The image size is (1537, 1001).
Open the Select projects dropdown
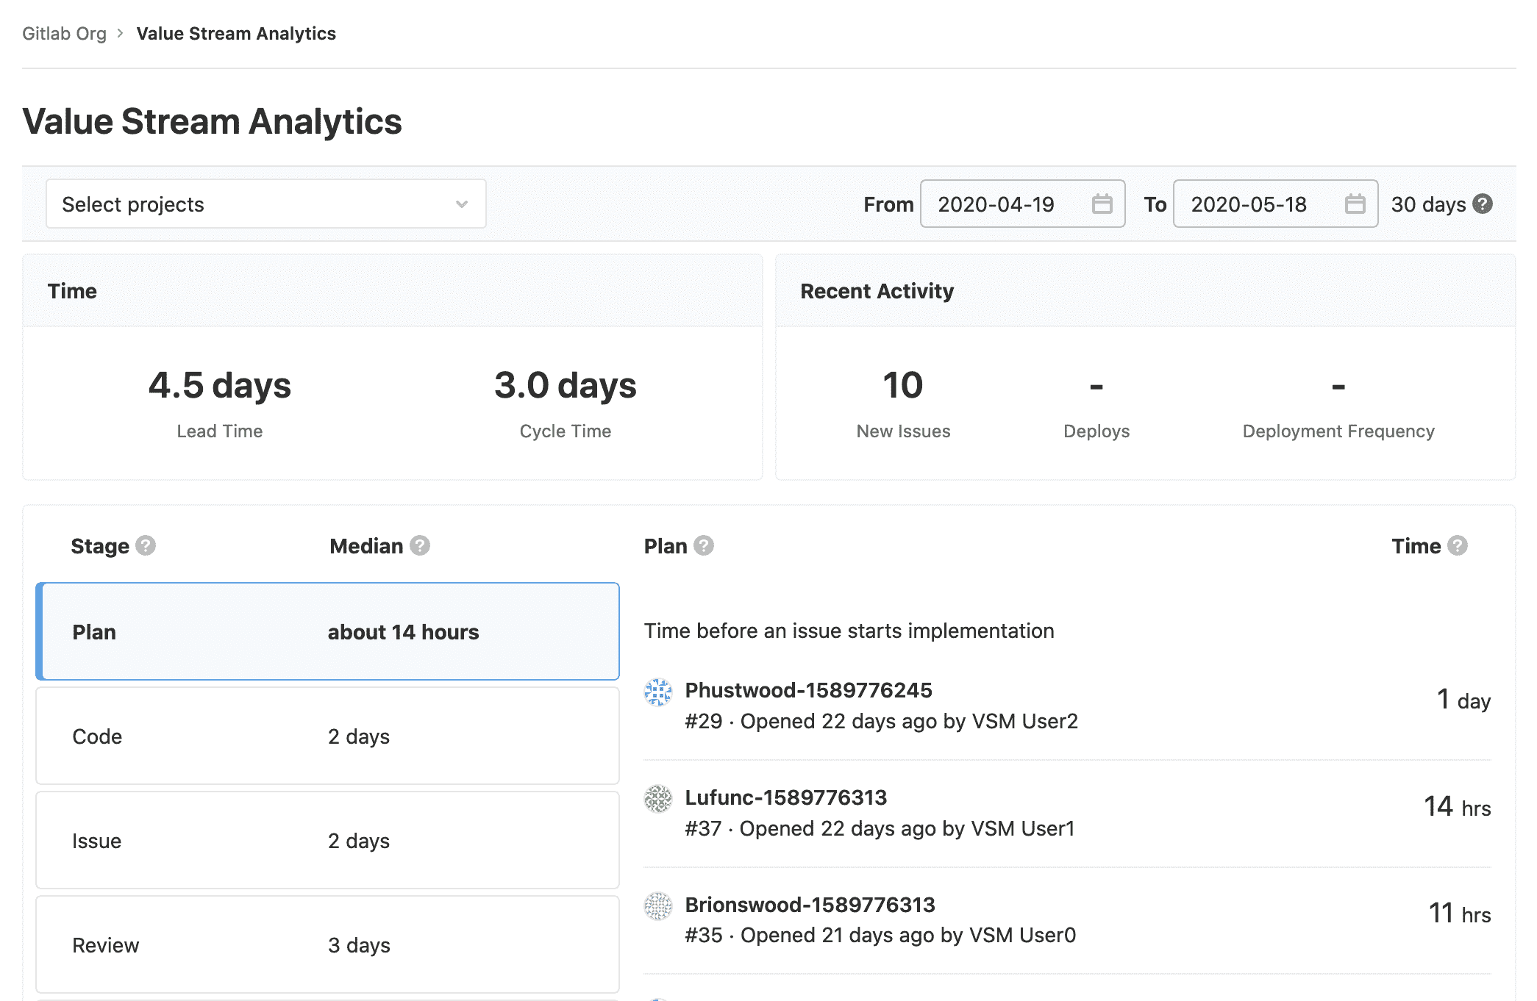tap(266, 204)
